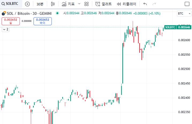
Task: Open the layout setup square icon
Action: [x=187, y=4]
